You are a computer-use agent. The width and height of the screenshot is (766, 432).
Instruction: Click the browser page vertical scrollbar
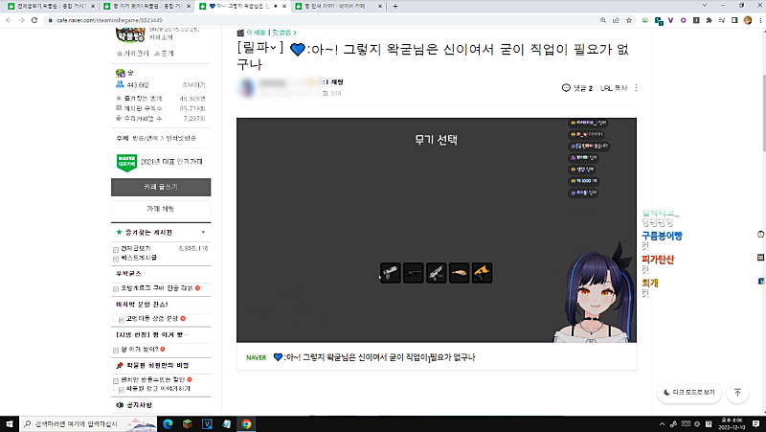[763, 113]
